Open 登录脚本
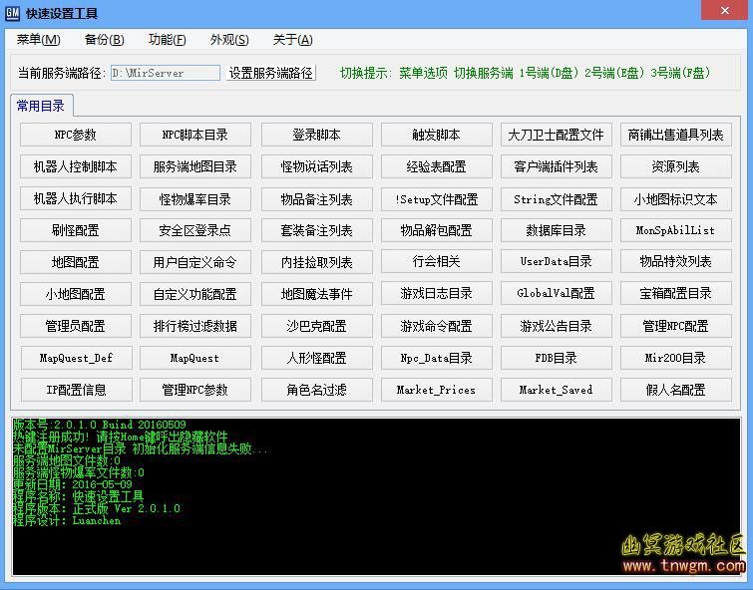Screen dimensions: 753x590 pyautogui.click(x=316, y=135)
